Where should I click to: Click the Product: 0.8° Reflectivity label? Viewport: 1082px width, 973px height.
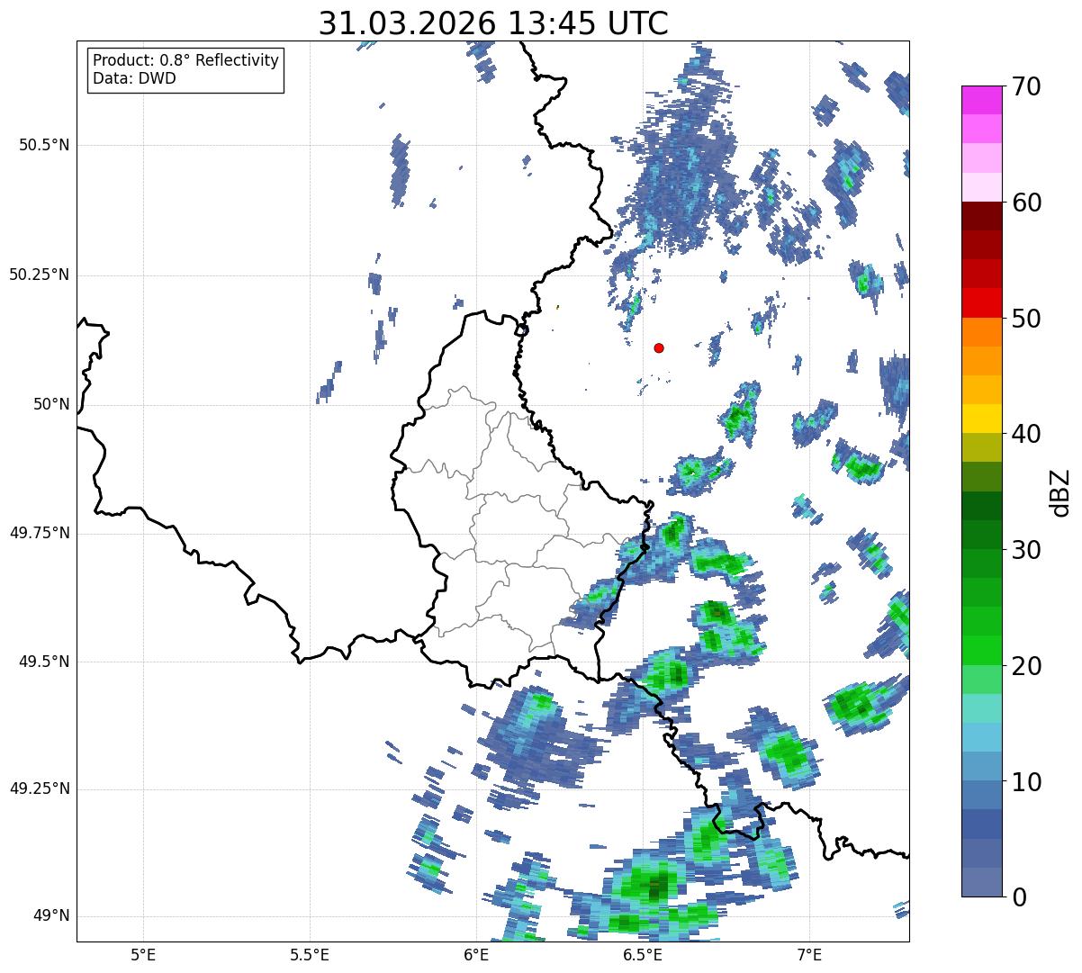point(186,60)
